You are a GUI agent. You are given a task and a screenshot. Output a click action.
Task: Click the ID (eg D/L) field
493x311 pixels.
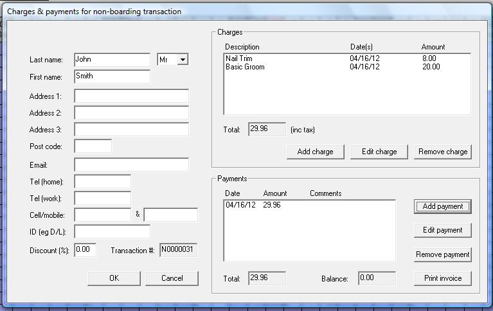112,231
